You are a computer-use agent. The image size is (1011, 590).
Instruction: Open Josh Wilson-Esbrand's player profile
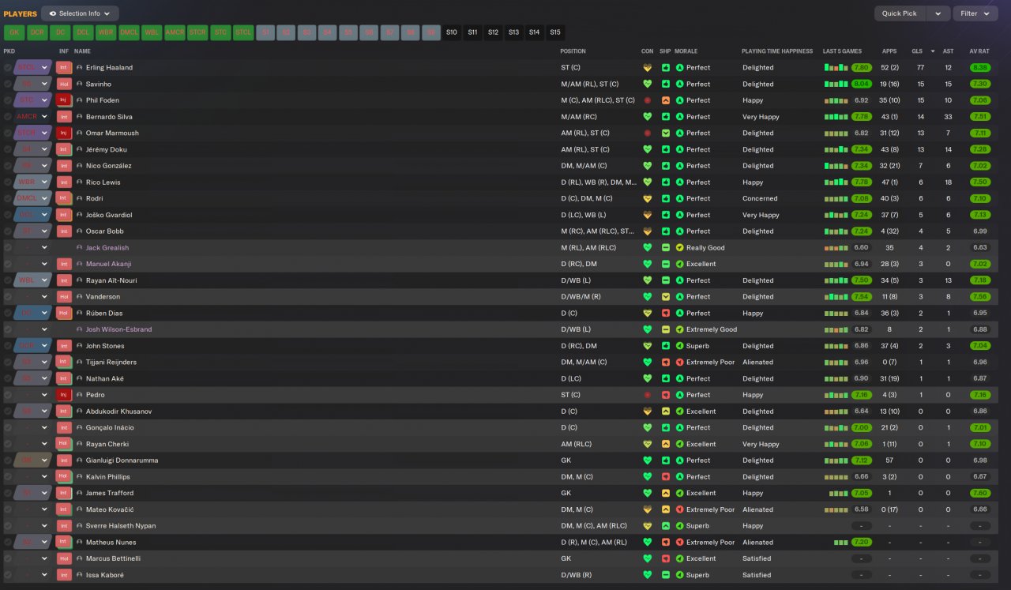tap(118, 329)
